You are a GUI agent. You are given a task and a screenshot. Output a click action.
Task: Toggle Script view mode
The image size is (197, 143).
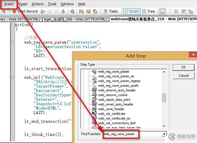[132, 11]
